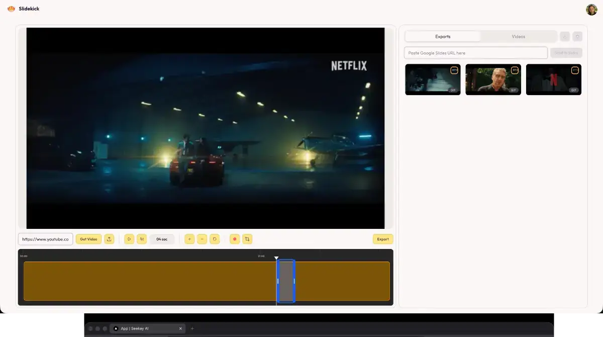This screenshot has height=337, width=603.
Task: Play the video with the play icon
Action: pos(129,239)
